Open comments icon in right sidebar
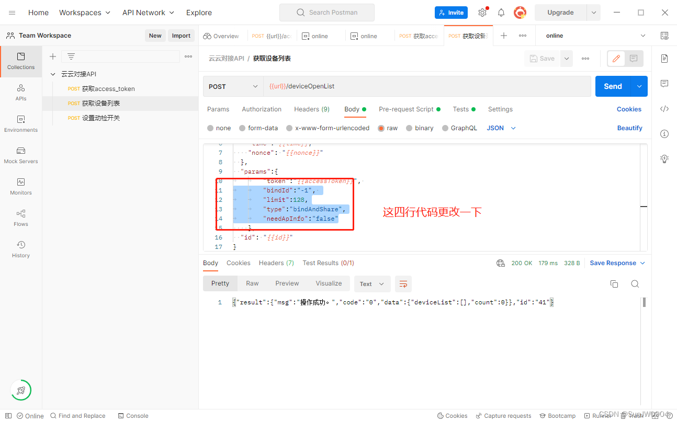 [664, 84]
